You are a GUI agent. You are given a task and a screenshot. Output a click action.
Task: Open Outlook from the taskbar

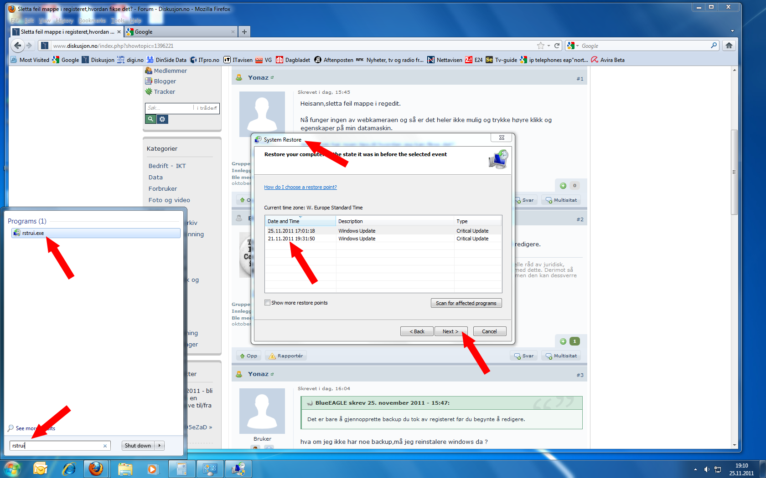(40, 469)
